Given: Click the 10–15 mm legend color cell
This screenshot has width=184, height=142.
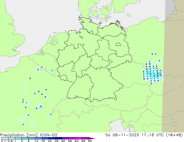Looking at the screenshot, I should 39,138.
